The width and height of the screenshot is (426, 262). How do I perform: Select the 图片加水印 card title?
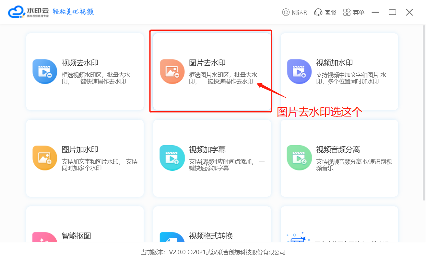click(x=80, y=150)
